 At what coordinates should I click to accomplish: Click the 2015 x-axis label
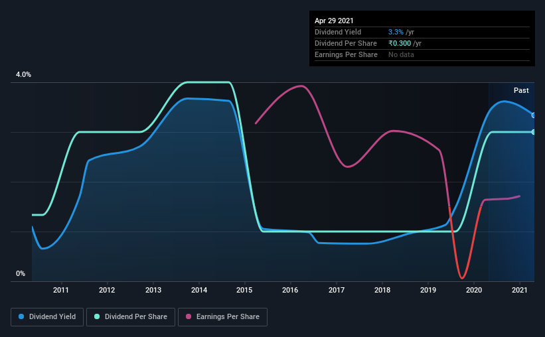tap(244, 290)
